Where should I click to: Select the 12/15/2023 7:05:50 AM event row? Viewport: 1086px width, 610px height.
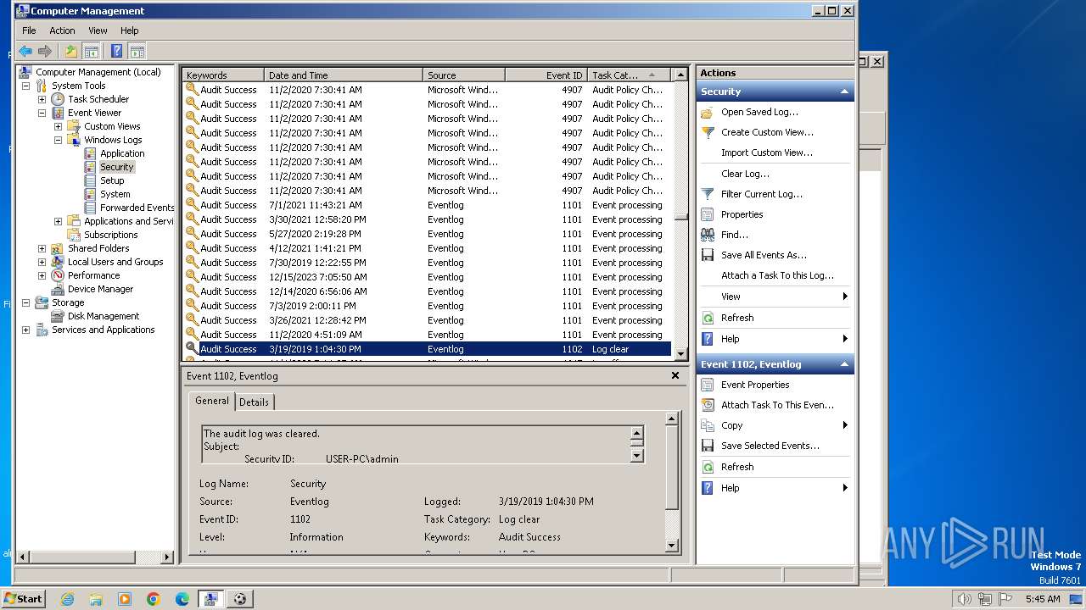[x=427, y=277]
